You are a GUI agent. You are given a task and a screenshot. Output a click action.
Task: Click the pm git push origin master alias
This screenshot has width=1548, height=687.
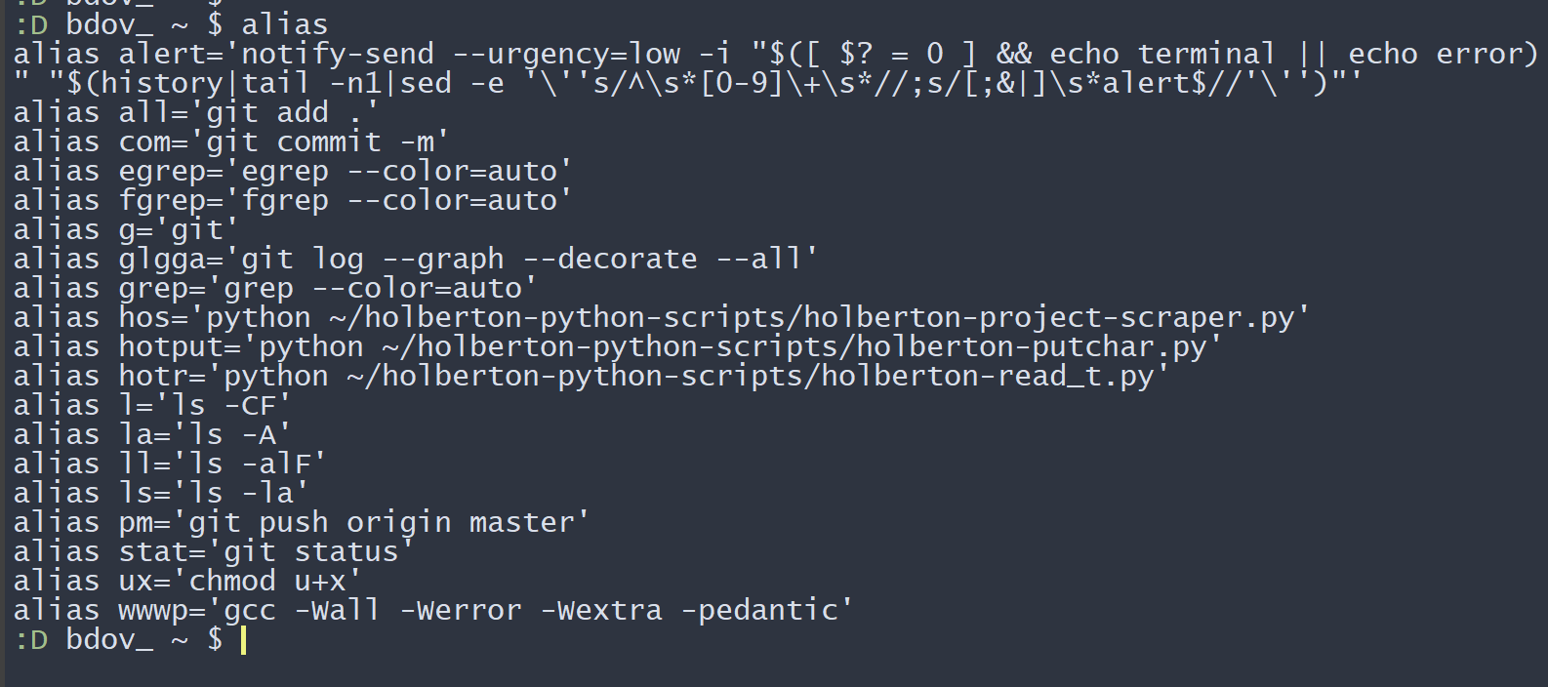(x=302, y=523)
